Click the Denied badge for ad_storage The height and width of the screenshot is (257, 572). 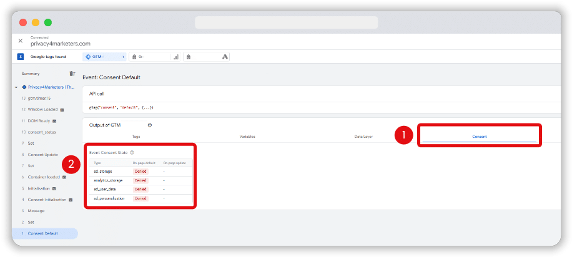click(141, 171)
